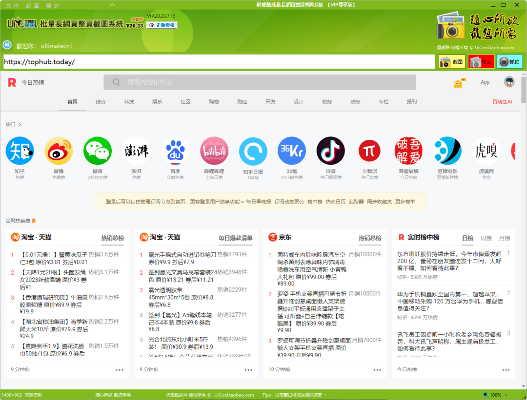Expand the 热门 section chevron
Screen dimensions: 527x400
(20, 125)
